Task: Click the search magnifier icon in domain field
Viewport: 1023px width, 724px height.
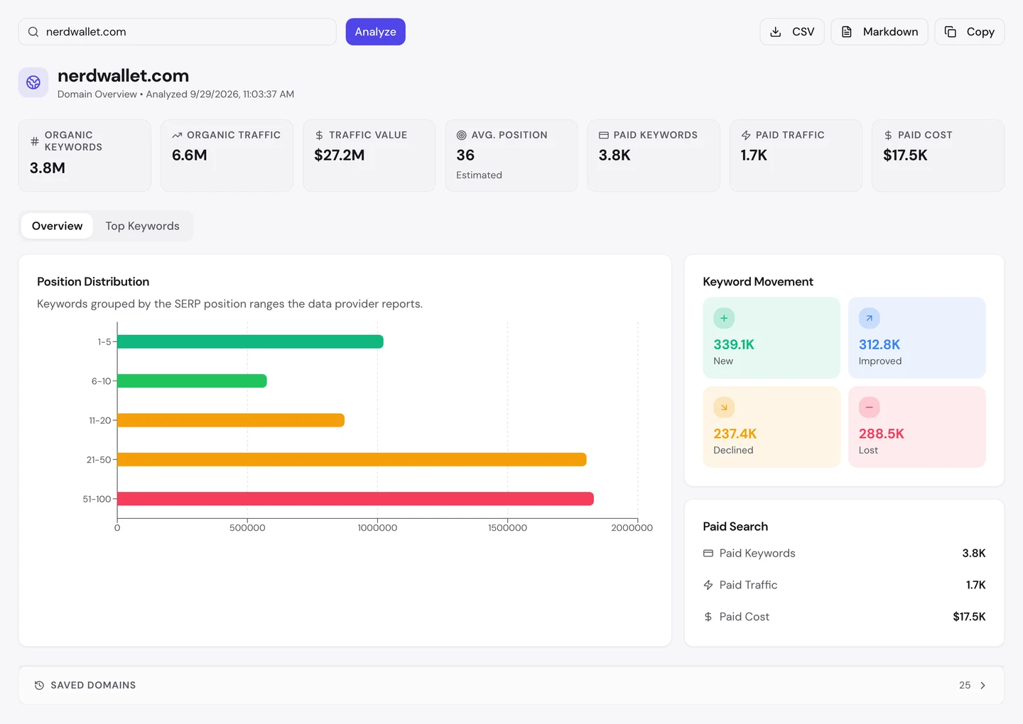Action: tap(33, 32)
